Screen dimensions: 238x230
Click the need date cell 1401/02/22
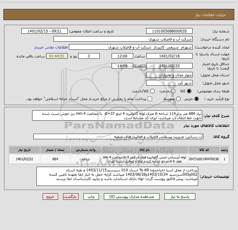pos(24,159)
